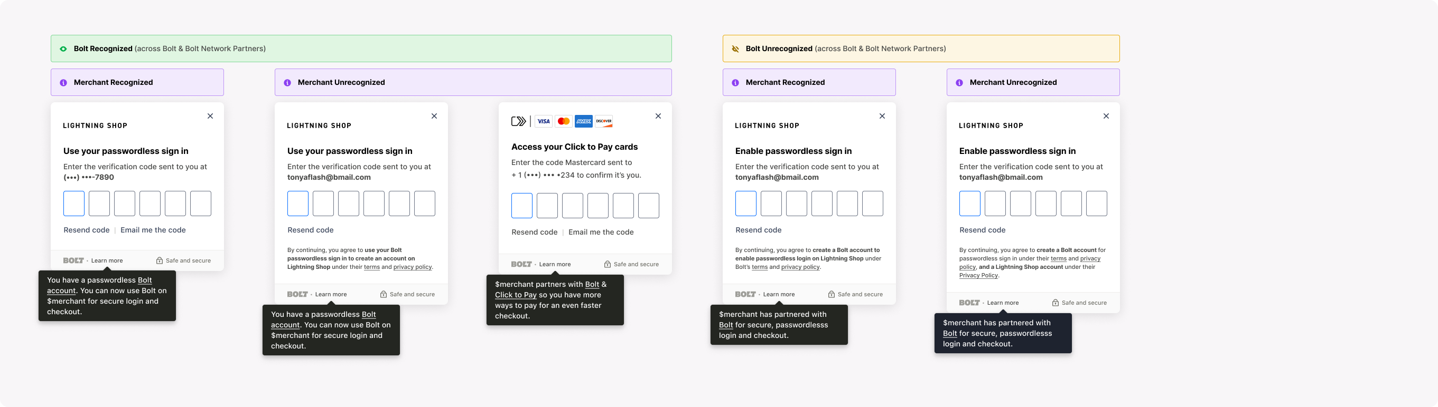Click Email me the code in the Click to Pay card
The height and width of the screenshot is (407, 1438).
[601, 232]
